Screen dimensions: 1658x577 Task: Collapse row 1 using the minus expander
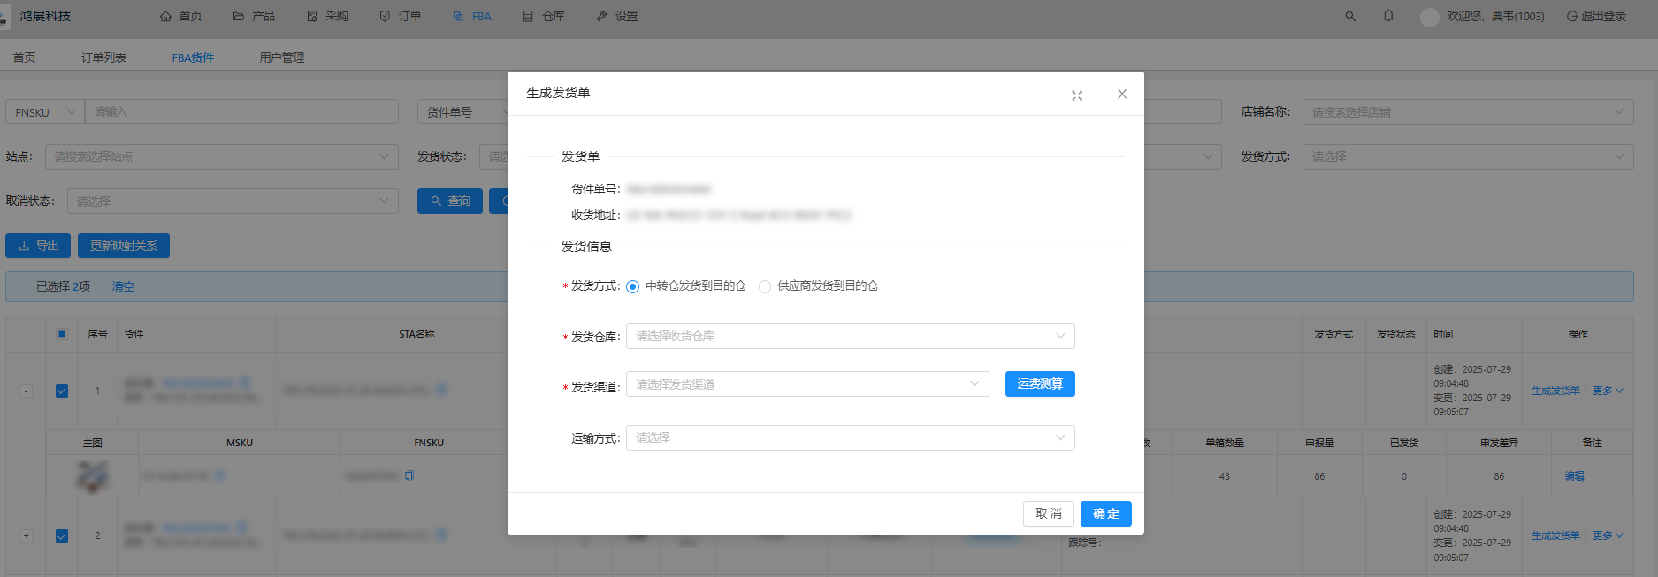(x=27, y=391)
